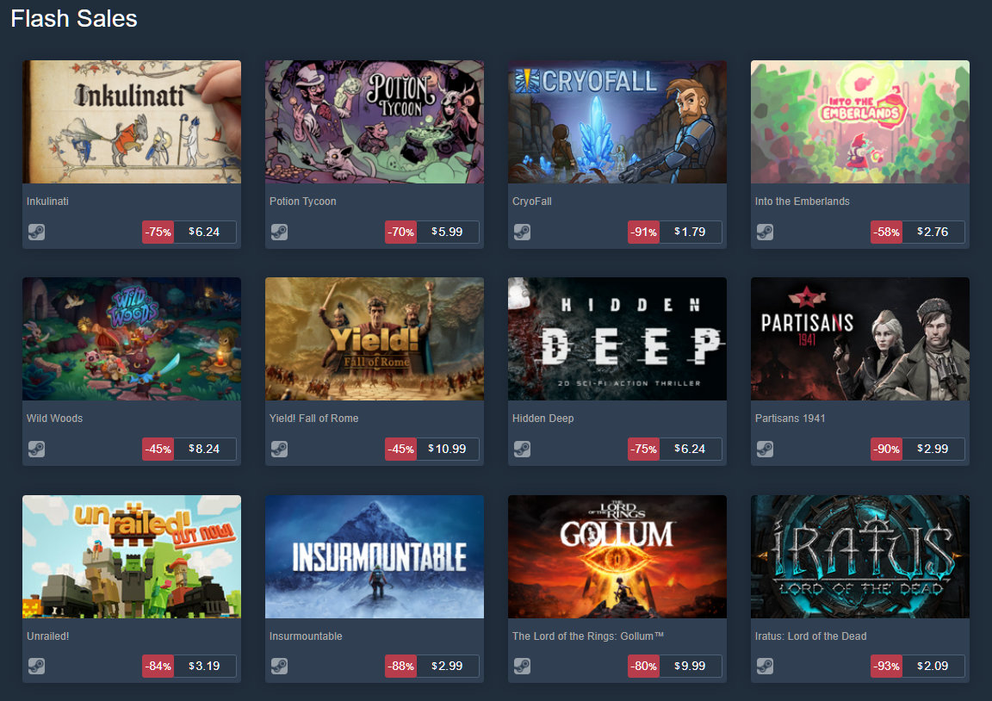Click the Steam icon under Insurmountable

tap(280, 667)
